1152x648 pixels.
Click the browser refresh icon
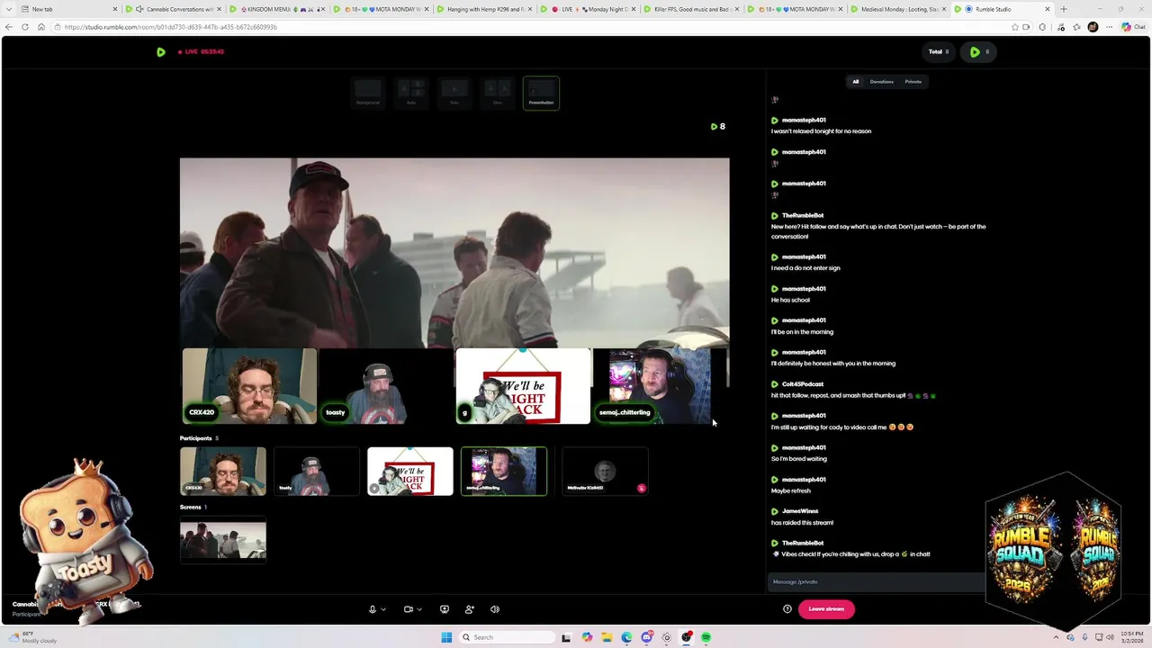click(x=25, y=27)
